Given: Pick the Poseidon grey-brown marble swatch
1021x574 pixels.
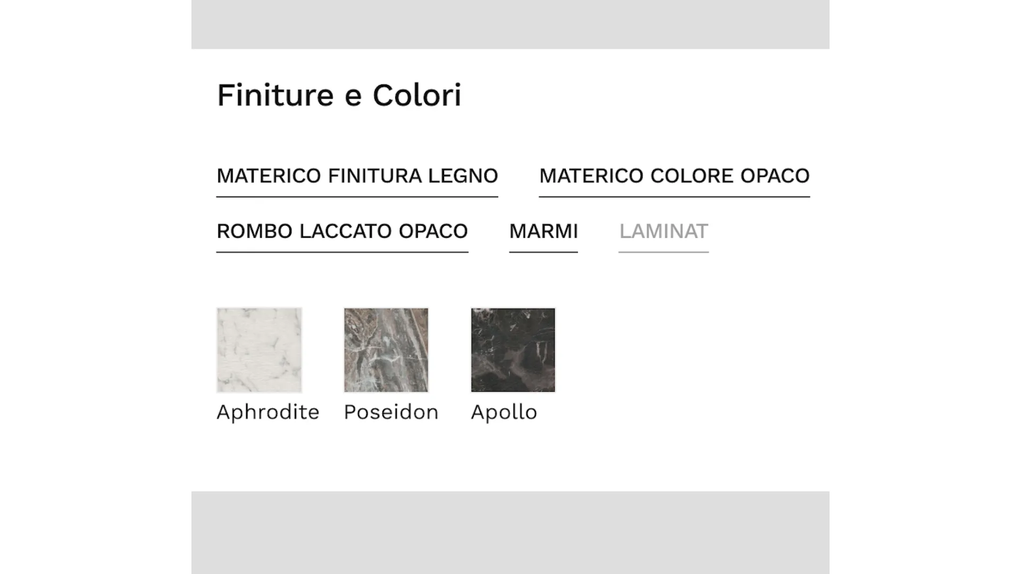Looking at the screenshot, I should [386, 350].
